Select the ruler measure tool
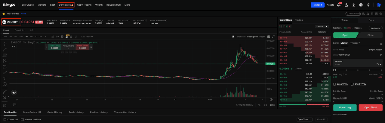The height and width of the screenshot is (123, 385). coord(5,92)
